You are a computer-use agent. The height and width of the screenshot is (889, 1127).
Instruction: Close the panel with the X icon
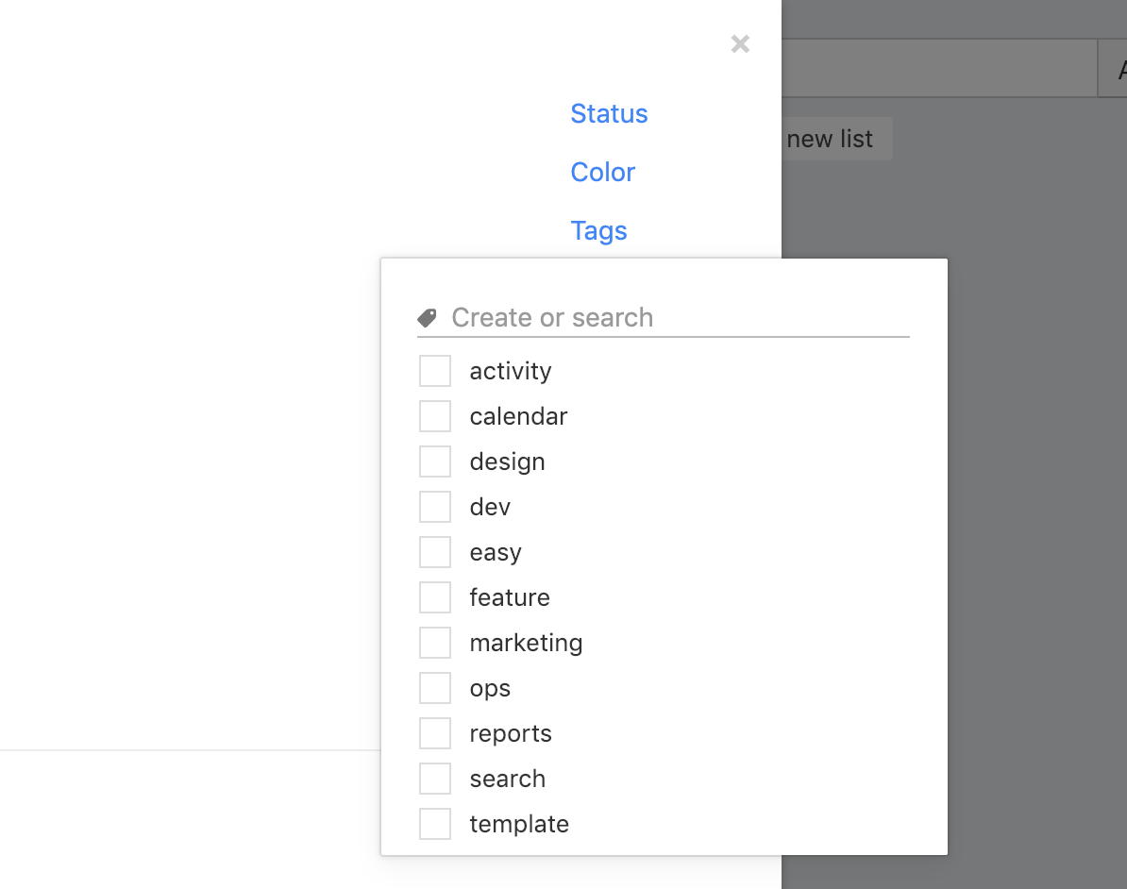740,43
